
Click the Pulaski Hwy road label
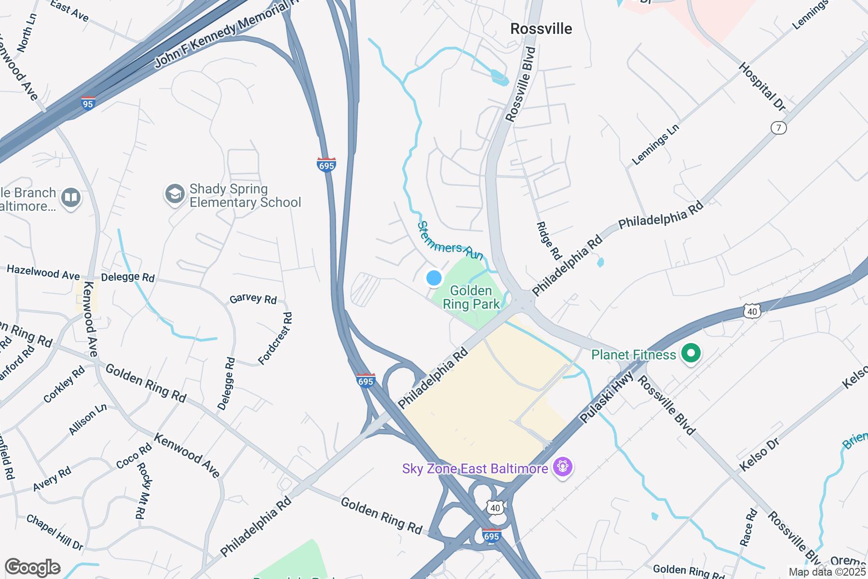pos(607,398)
